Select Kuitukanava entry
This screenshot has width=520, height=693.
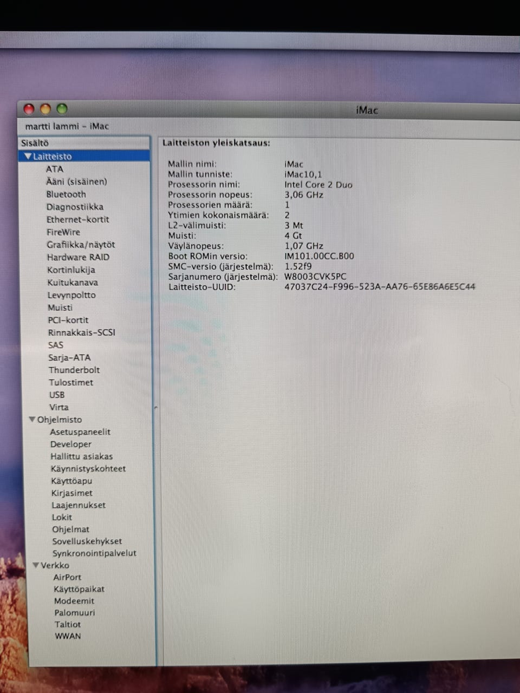pos(73,283)
